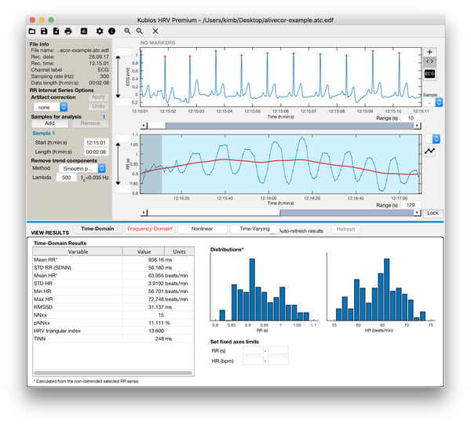Click left arrow of ECG time scrollbar
The height and width of the screenshot is (425, 471).
click(144, 126)
